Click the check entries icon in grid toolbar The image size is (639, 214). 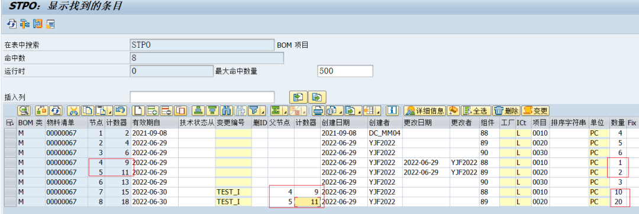click(41, 110)
